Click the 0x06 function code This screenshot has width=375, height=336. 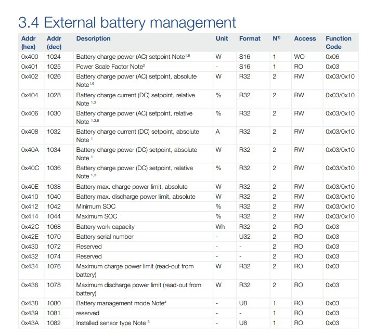(332, 57)
